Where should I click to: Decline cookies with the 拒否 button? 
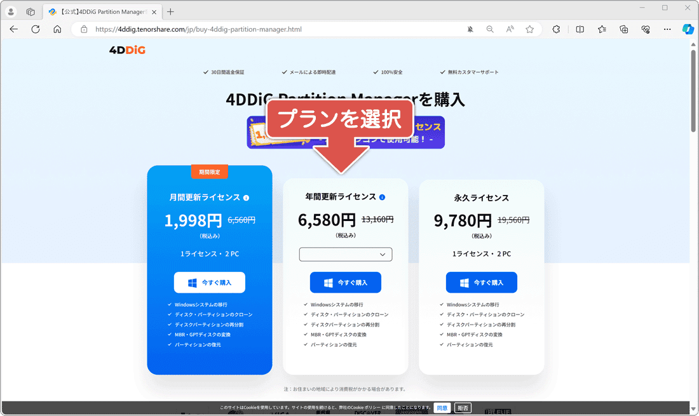tap(463, 408)
